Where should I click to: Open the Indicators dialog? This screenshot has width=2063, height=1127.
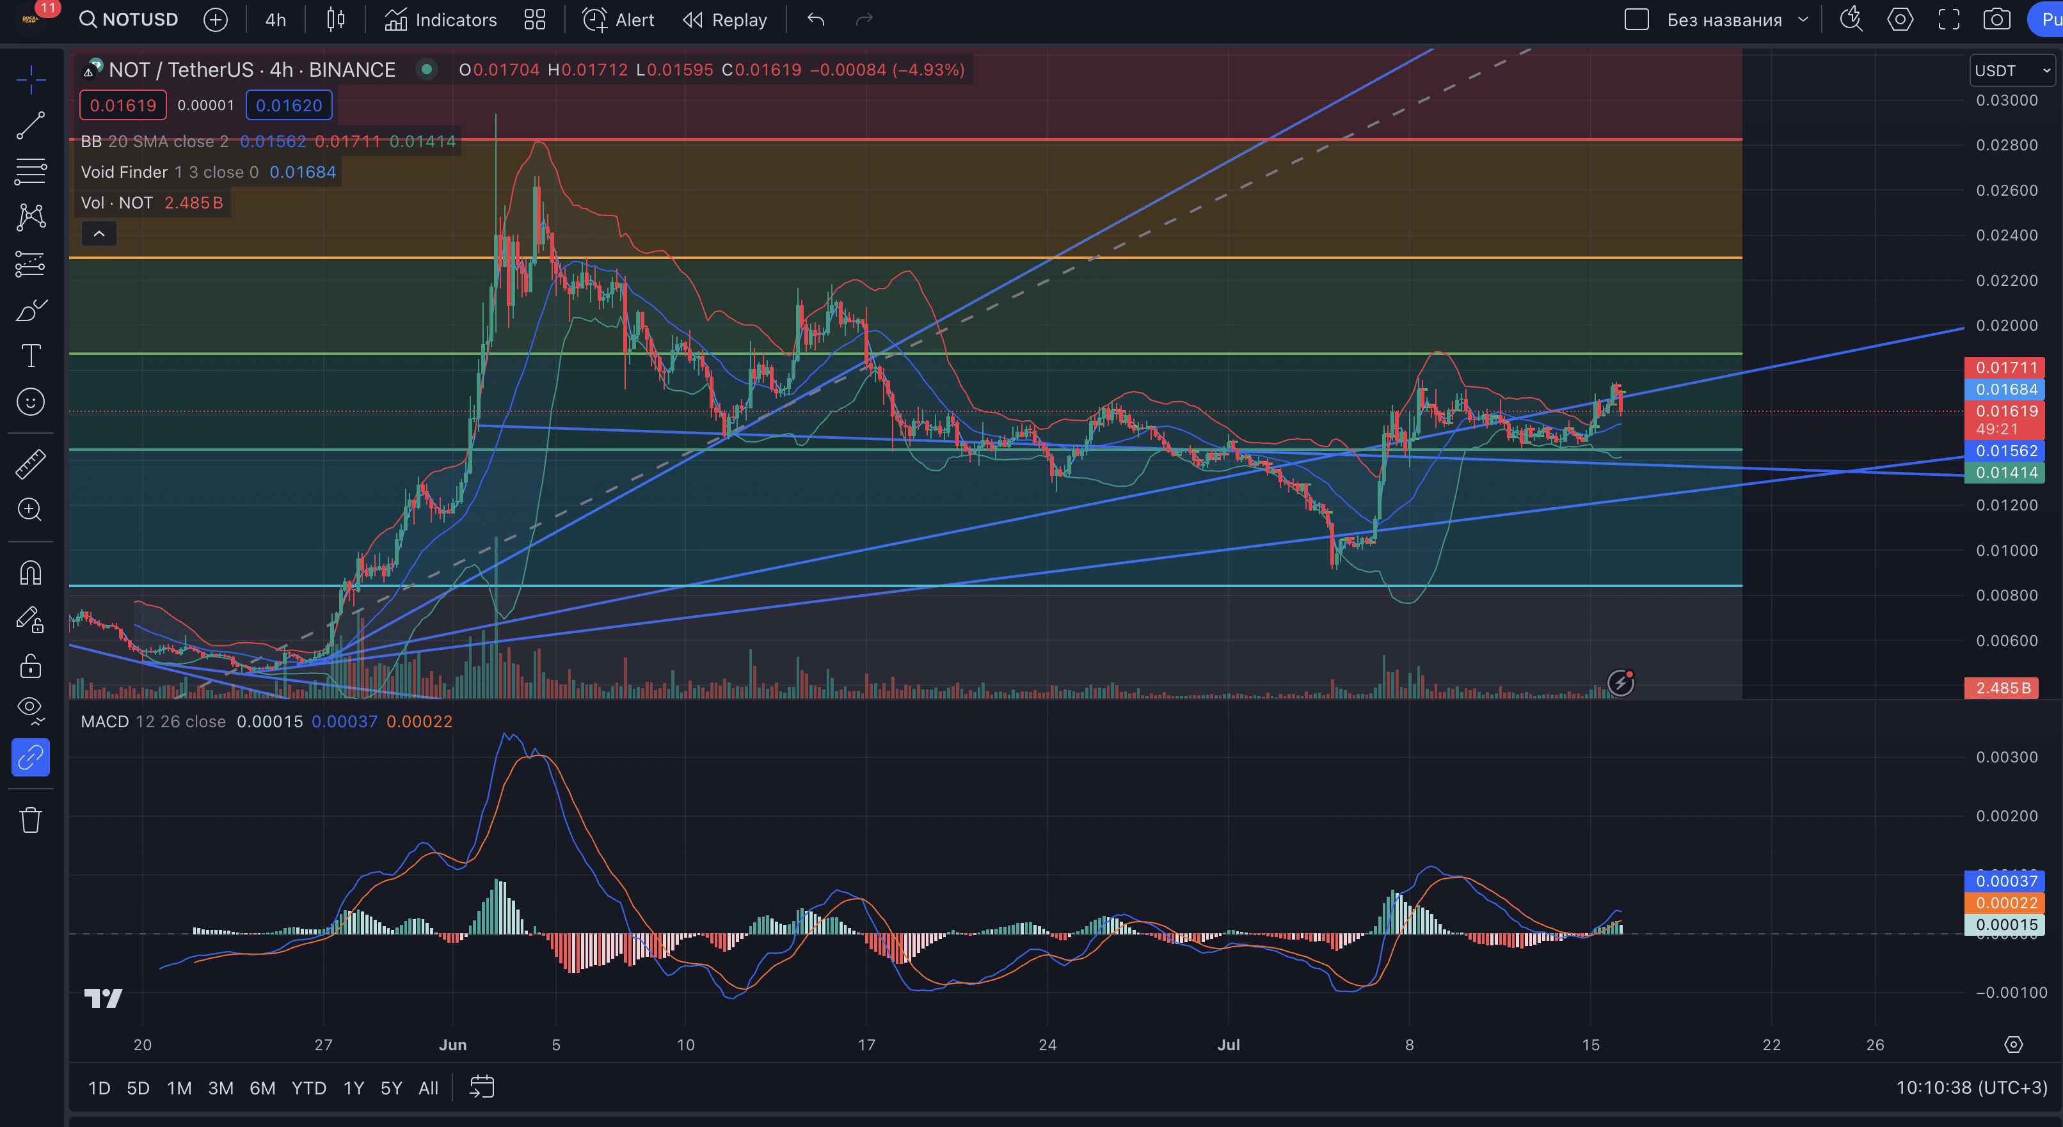click(440, 19)
